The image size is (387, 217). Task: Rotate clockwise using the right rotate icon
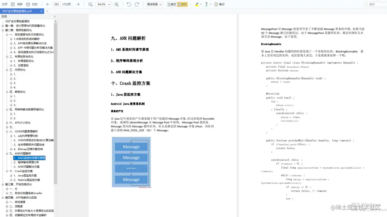[137, 4]
